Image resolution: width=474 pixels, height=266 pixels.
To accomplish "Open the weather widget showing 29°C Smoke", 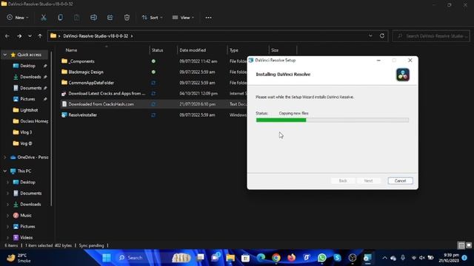I will point(19,258).
